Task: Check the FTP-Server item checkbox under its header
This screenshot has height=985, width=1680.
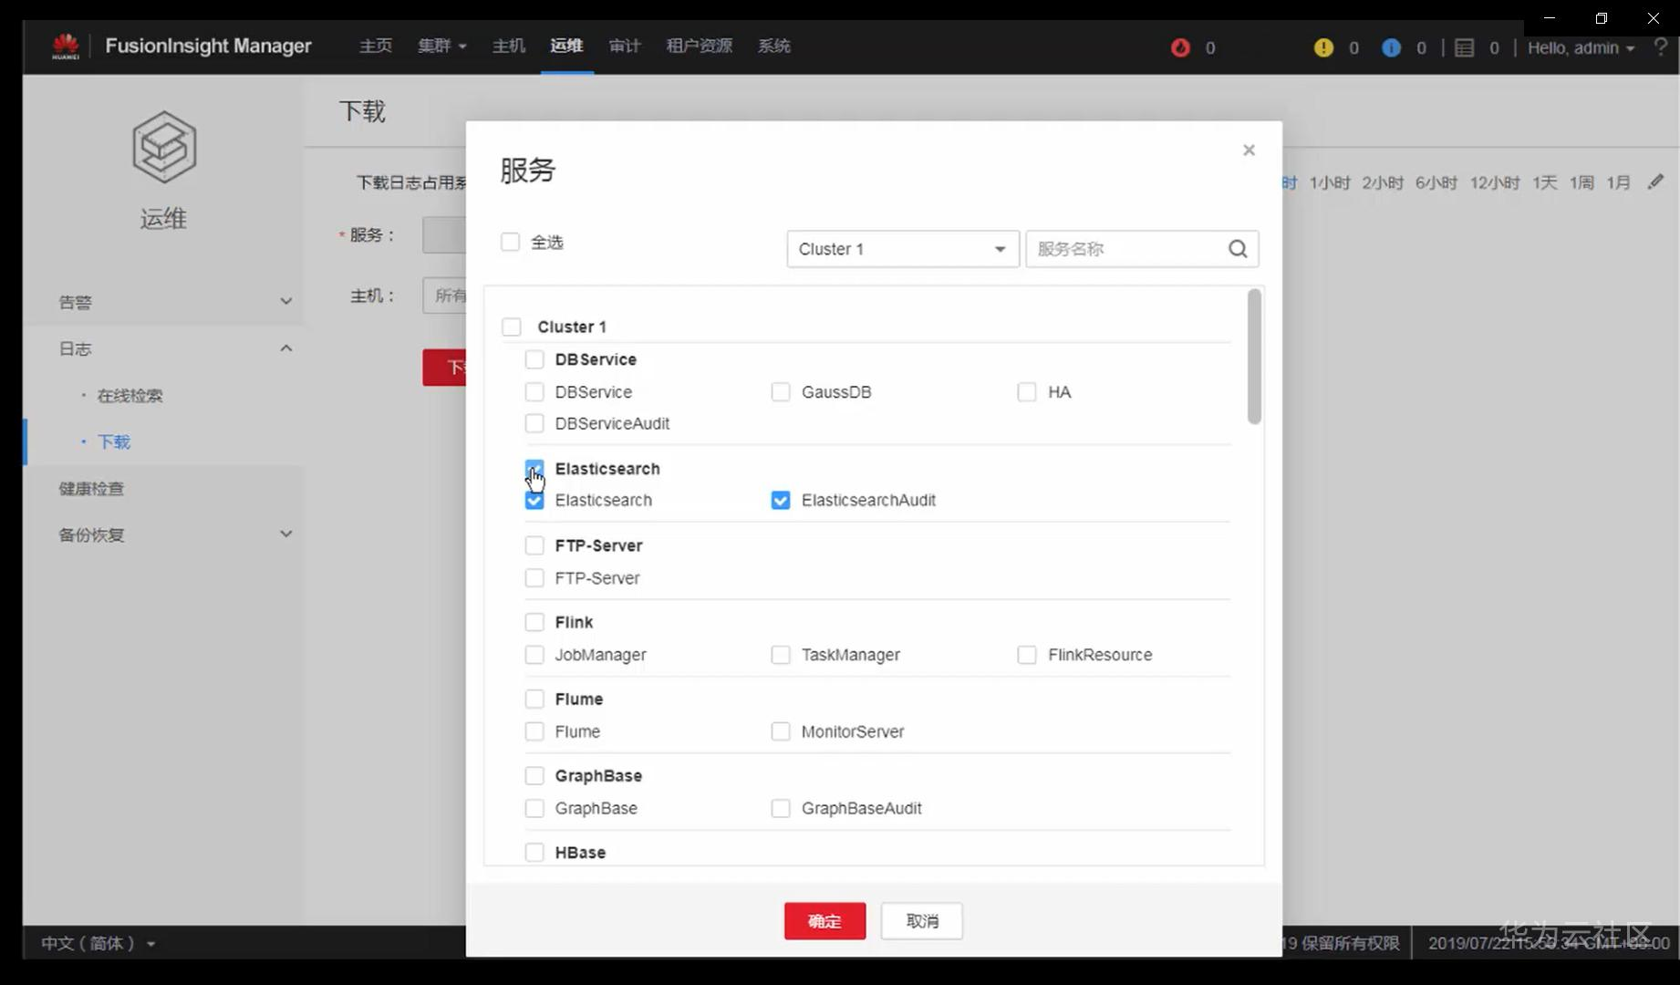Action: (534, 578)
